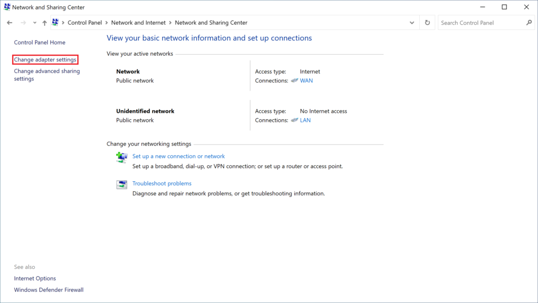This screenshot has height=303, width=538.
Task: Expand the breadcrumb arrow after Control Panel
Action: click(x=107, y=23)
